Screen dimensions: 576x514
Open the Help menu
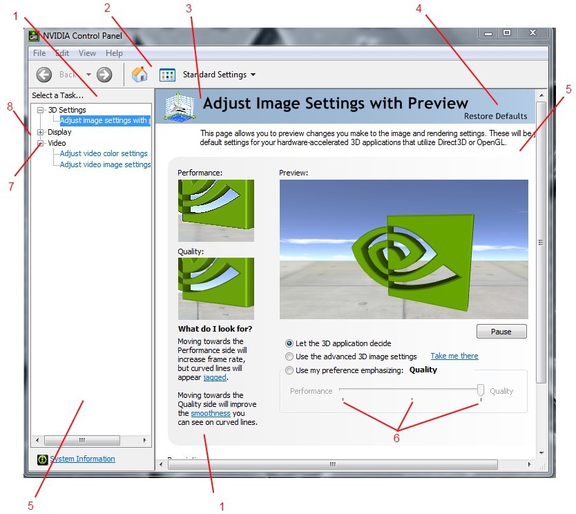[x=114, y=53]
